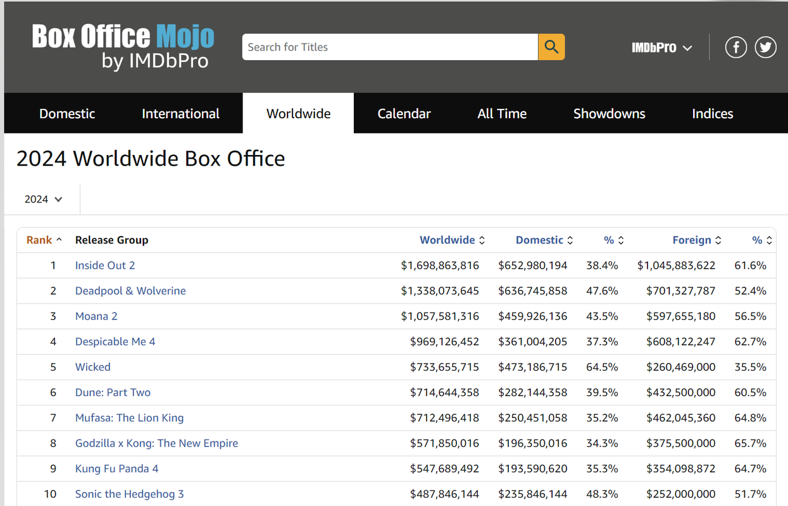The height and width of the screenshot is (506, 788).
Task: Select Despicable Me 4's 62.7% foreign share
Action: 751,342
